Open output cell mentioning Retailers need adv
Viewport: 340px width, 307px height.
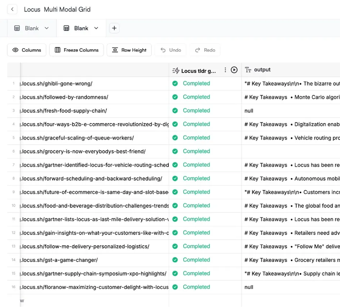[291, 233]
